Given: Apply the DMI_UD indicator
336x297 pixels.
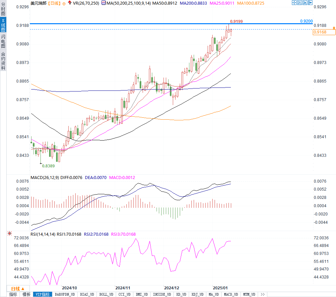Looking at the screenshot, I should [142, 294].
